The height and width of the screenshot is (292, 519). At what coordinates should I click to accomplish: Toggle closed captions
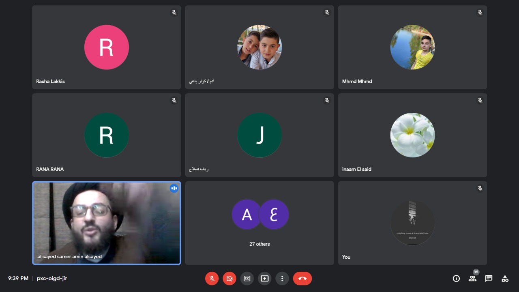pos(247,279)
